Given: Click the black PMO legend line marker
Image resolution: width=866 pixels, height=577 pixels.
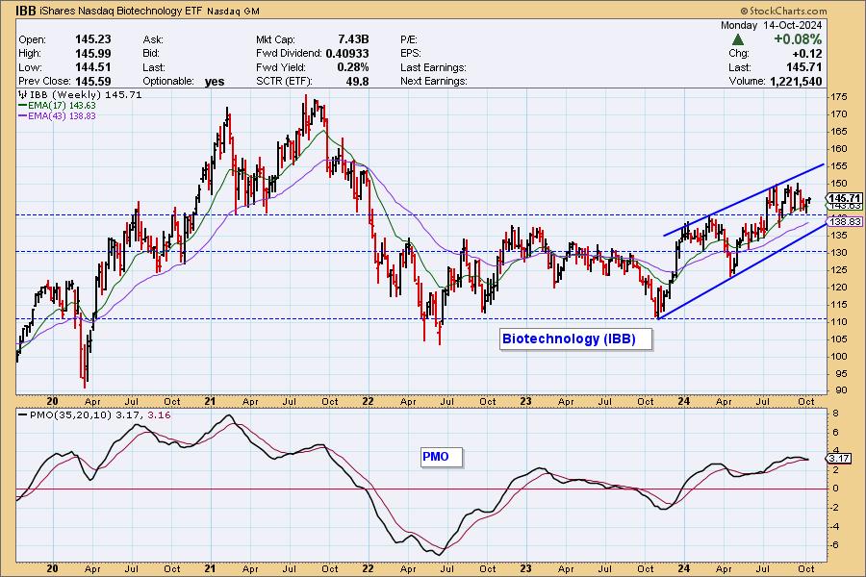Looking at the screenshot, I should click(x=23, y=414).
